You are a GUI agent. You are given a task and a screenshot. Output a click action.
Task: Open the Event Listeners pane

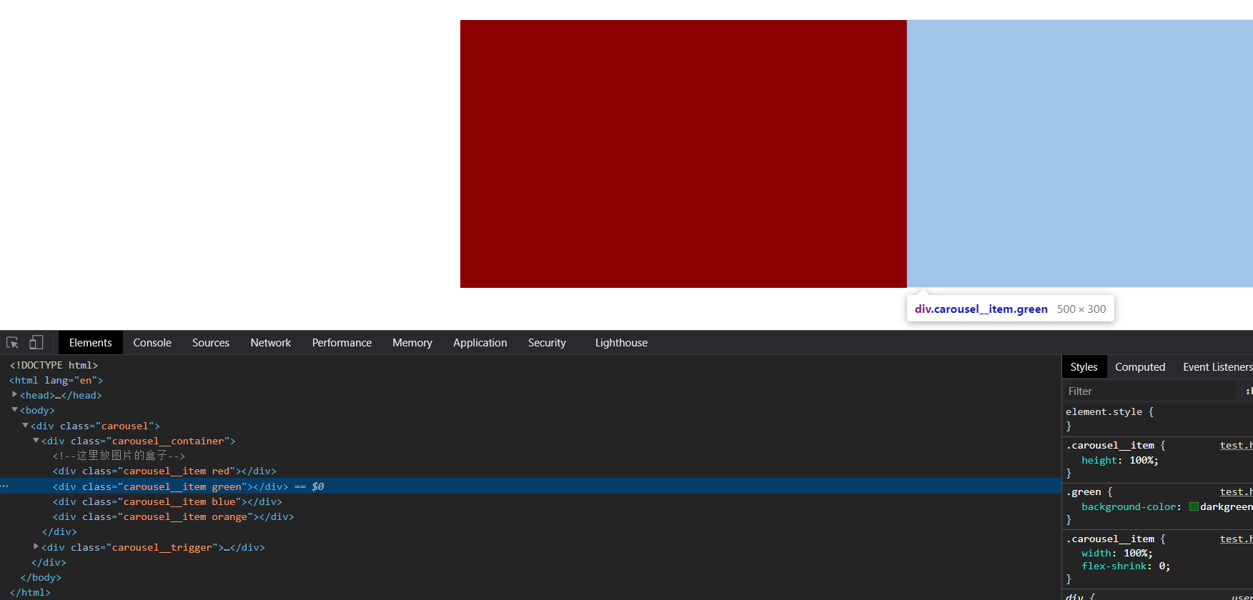click(1217, 367)
